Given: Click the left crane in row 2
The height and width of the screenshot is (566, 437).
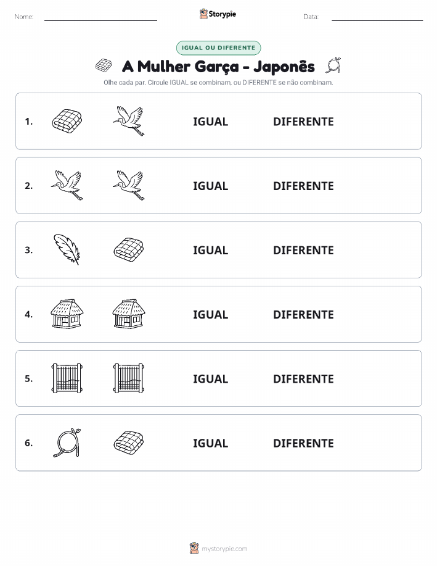Looking at the screenshot, I should coord(67,185).
